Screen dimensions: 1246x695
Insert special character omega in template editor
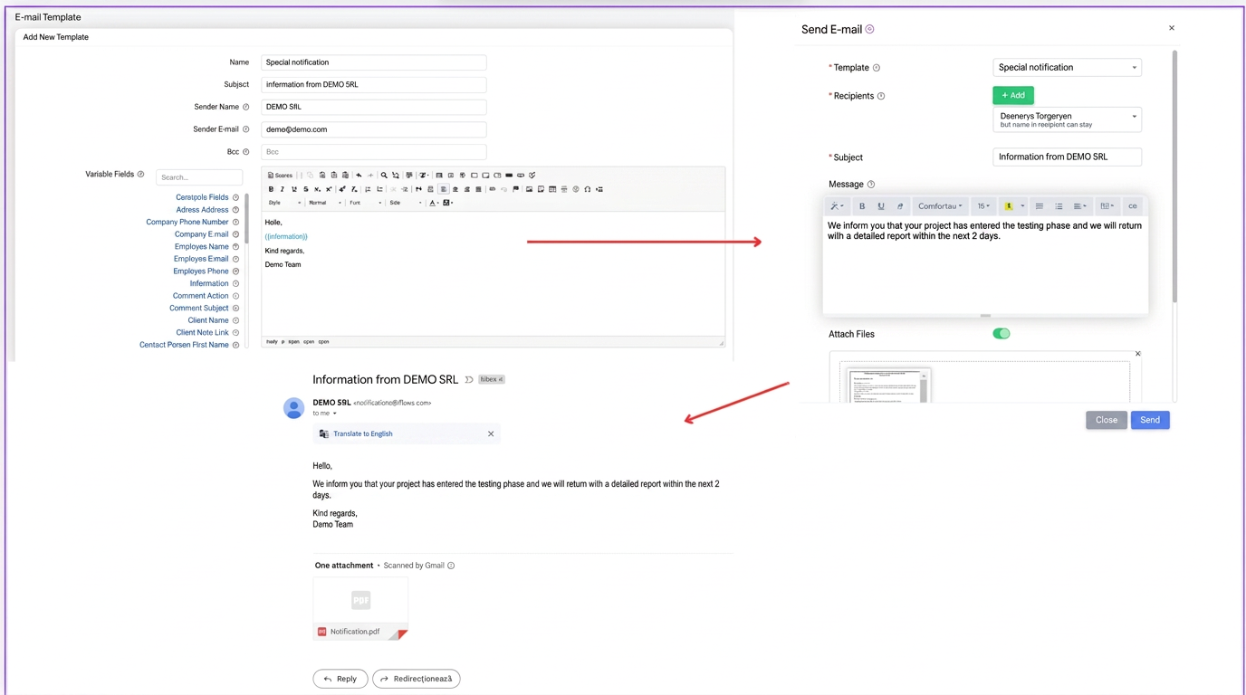pyautogui.click(x=587, y=189)
